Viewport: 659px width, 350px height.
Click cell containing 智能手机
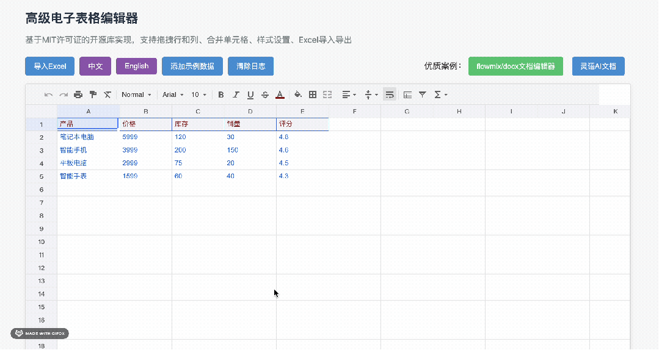point(89,150)
